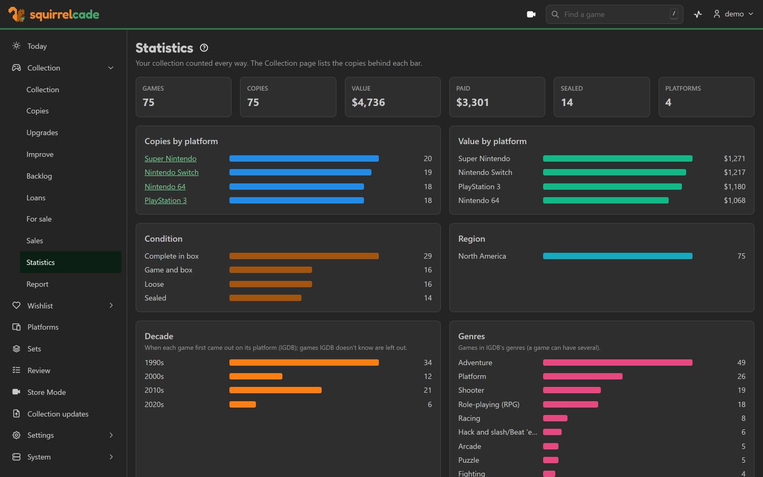Viewport: 763px width, 477px height.
Task: Click the Wishlist heart icon
Action: (16, 306)
